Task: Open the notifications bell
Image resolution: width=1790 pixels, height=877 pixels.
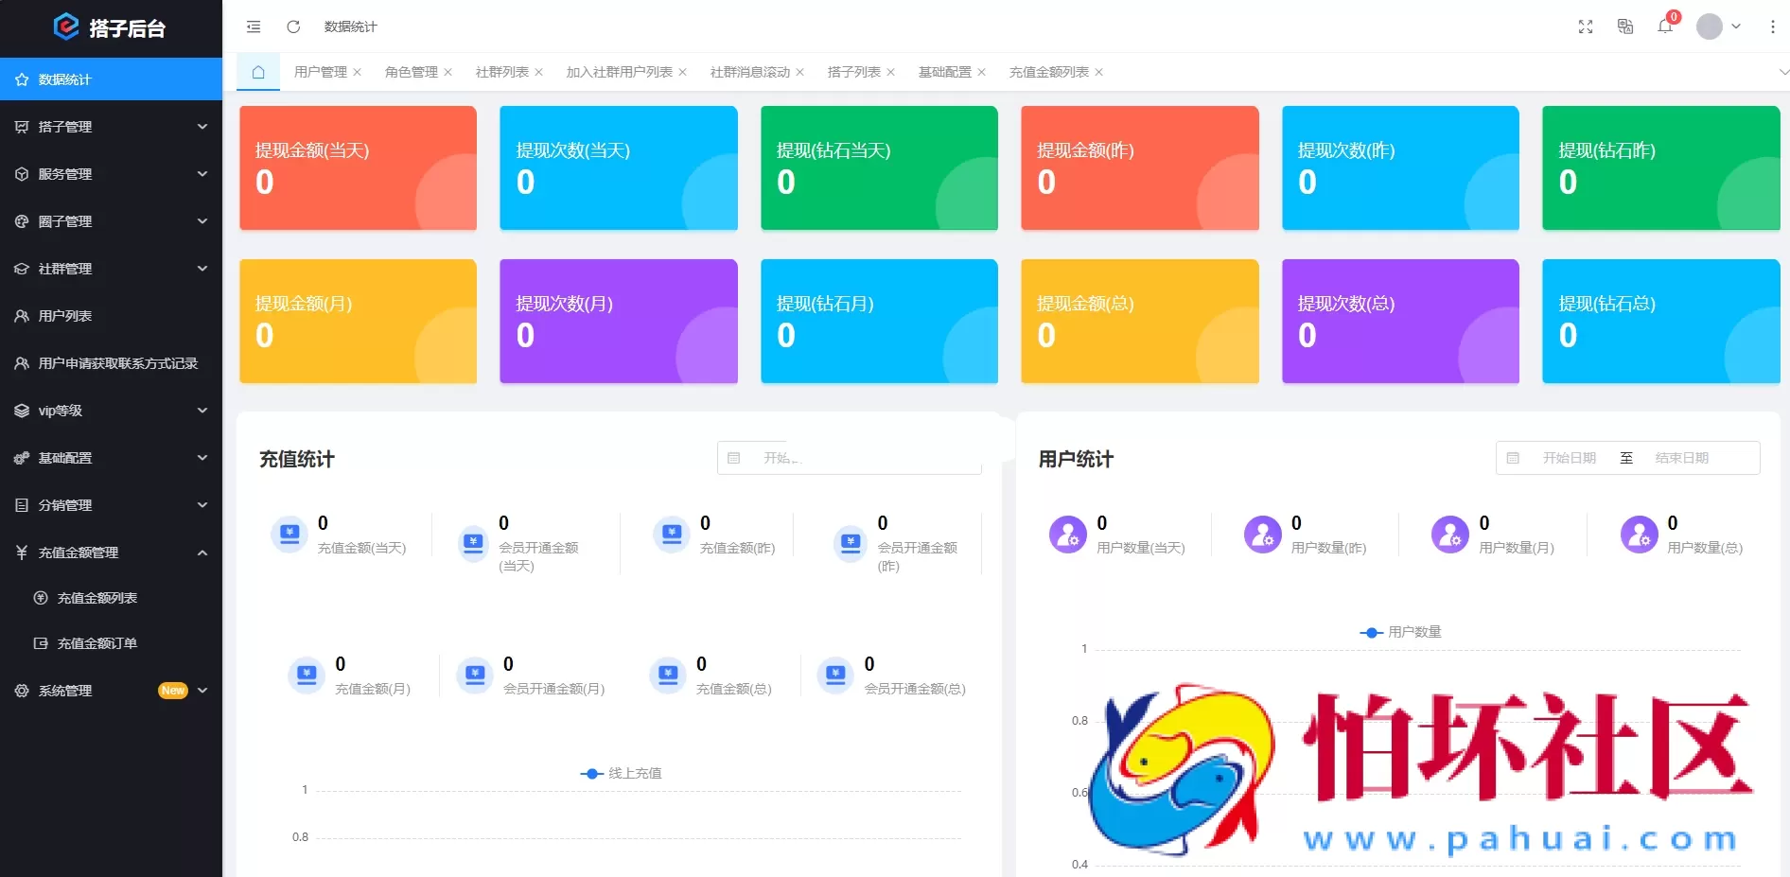Action: tap(1665, 26)
